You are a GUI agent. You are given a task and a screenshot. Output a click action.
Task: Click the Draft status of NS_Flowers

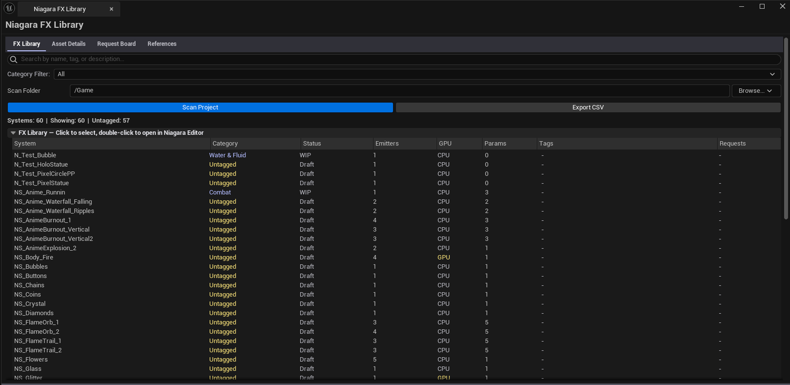coord(307,360)
